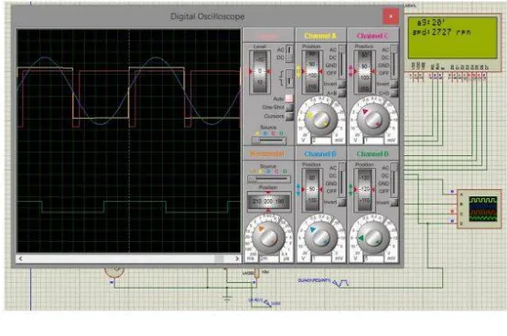Set Channel A coupling slider (AC/DC/GND/OFF)
507x336 pixels.
[x=341, y=62]
